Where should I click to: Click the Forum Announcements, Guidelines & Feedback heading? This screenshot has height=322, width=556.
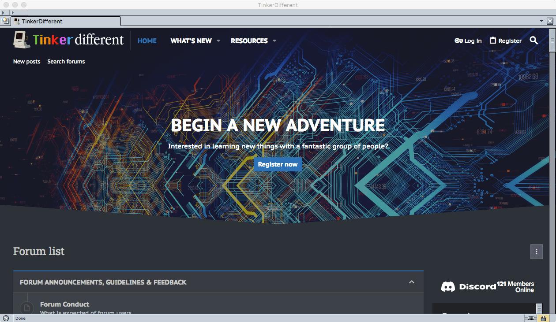(103, 282)
